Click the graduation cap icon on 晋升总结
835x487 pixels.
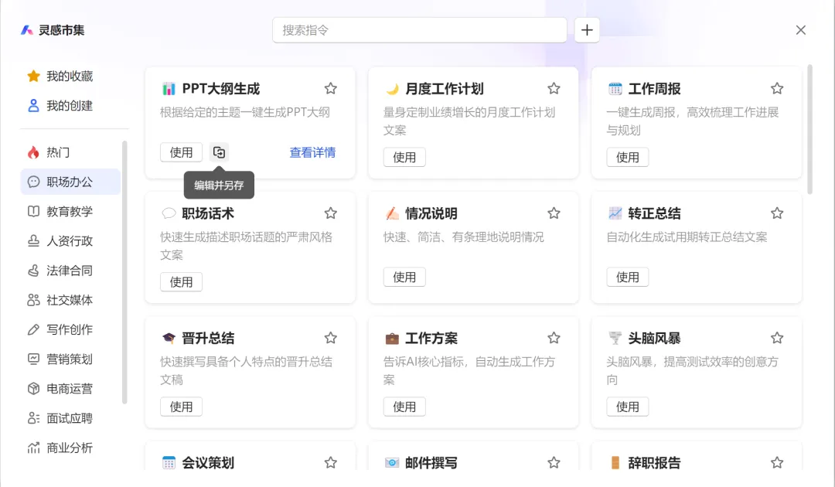(169, 338)
